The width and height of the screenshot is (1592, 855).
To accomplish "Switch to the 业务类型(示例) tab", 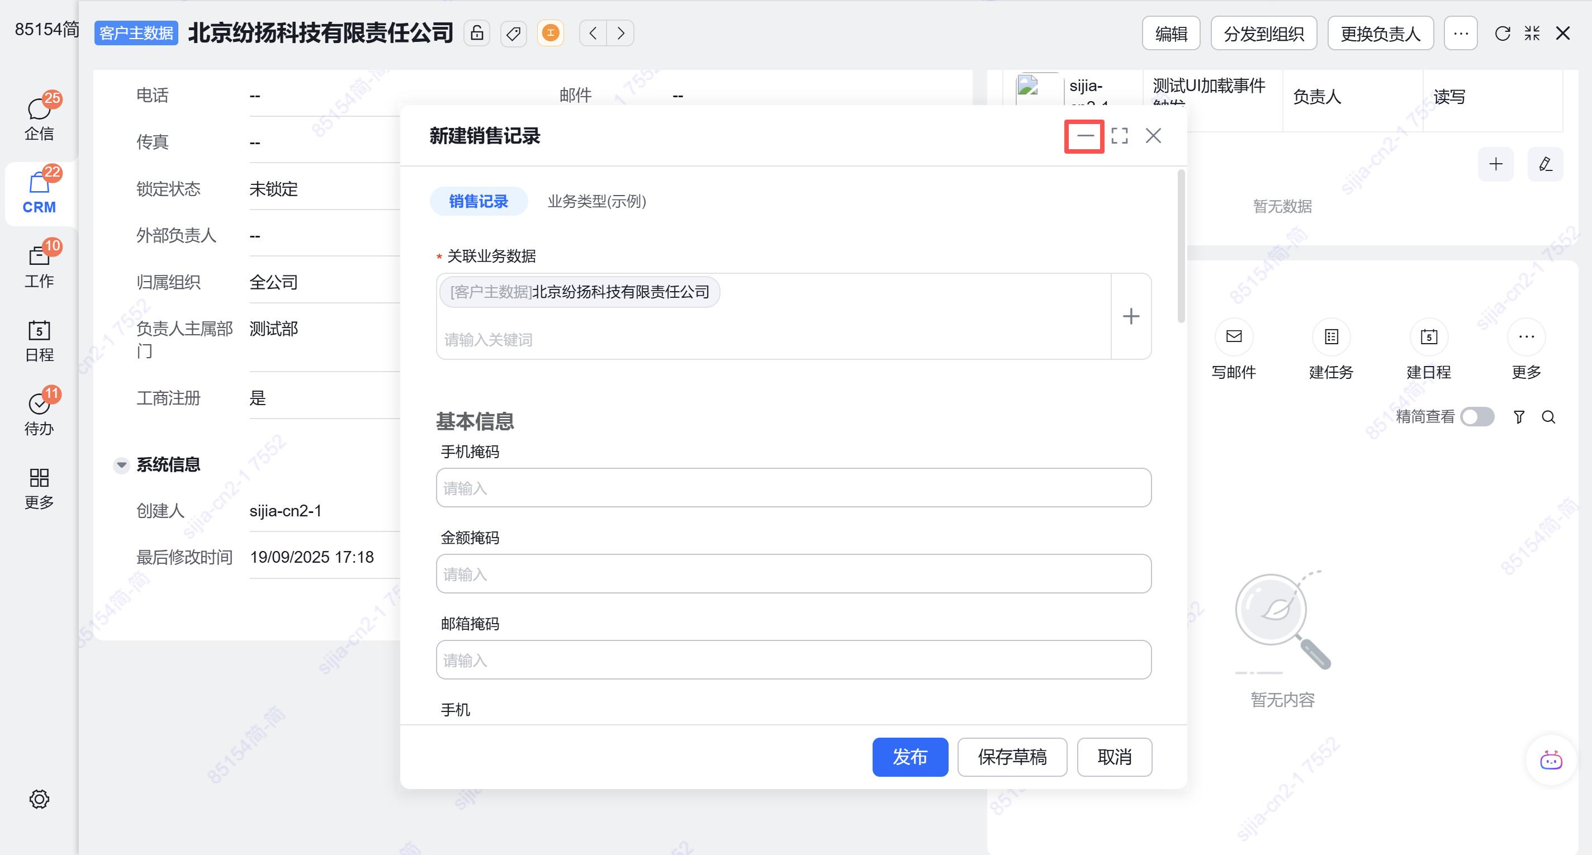I will point(596,201).
